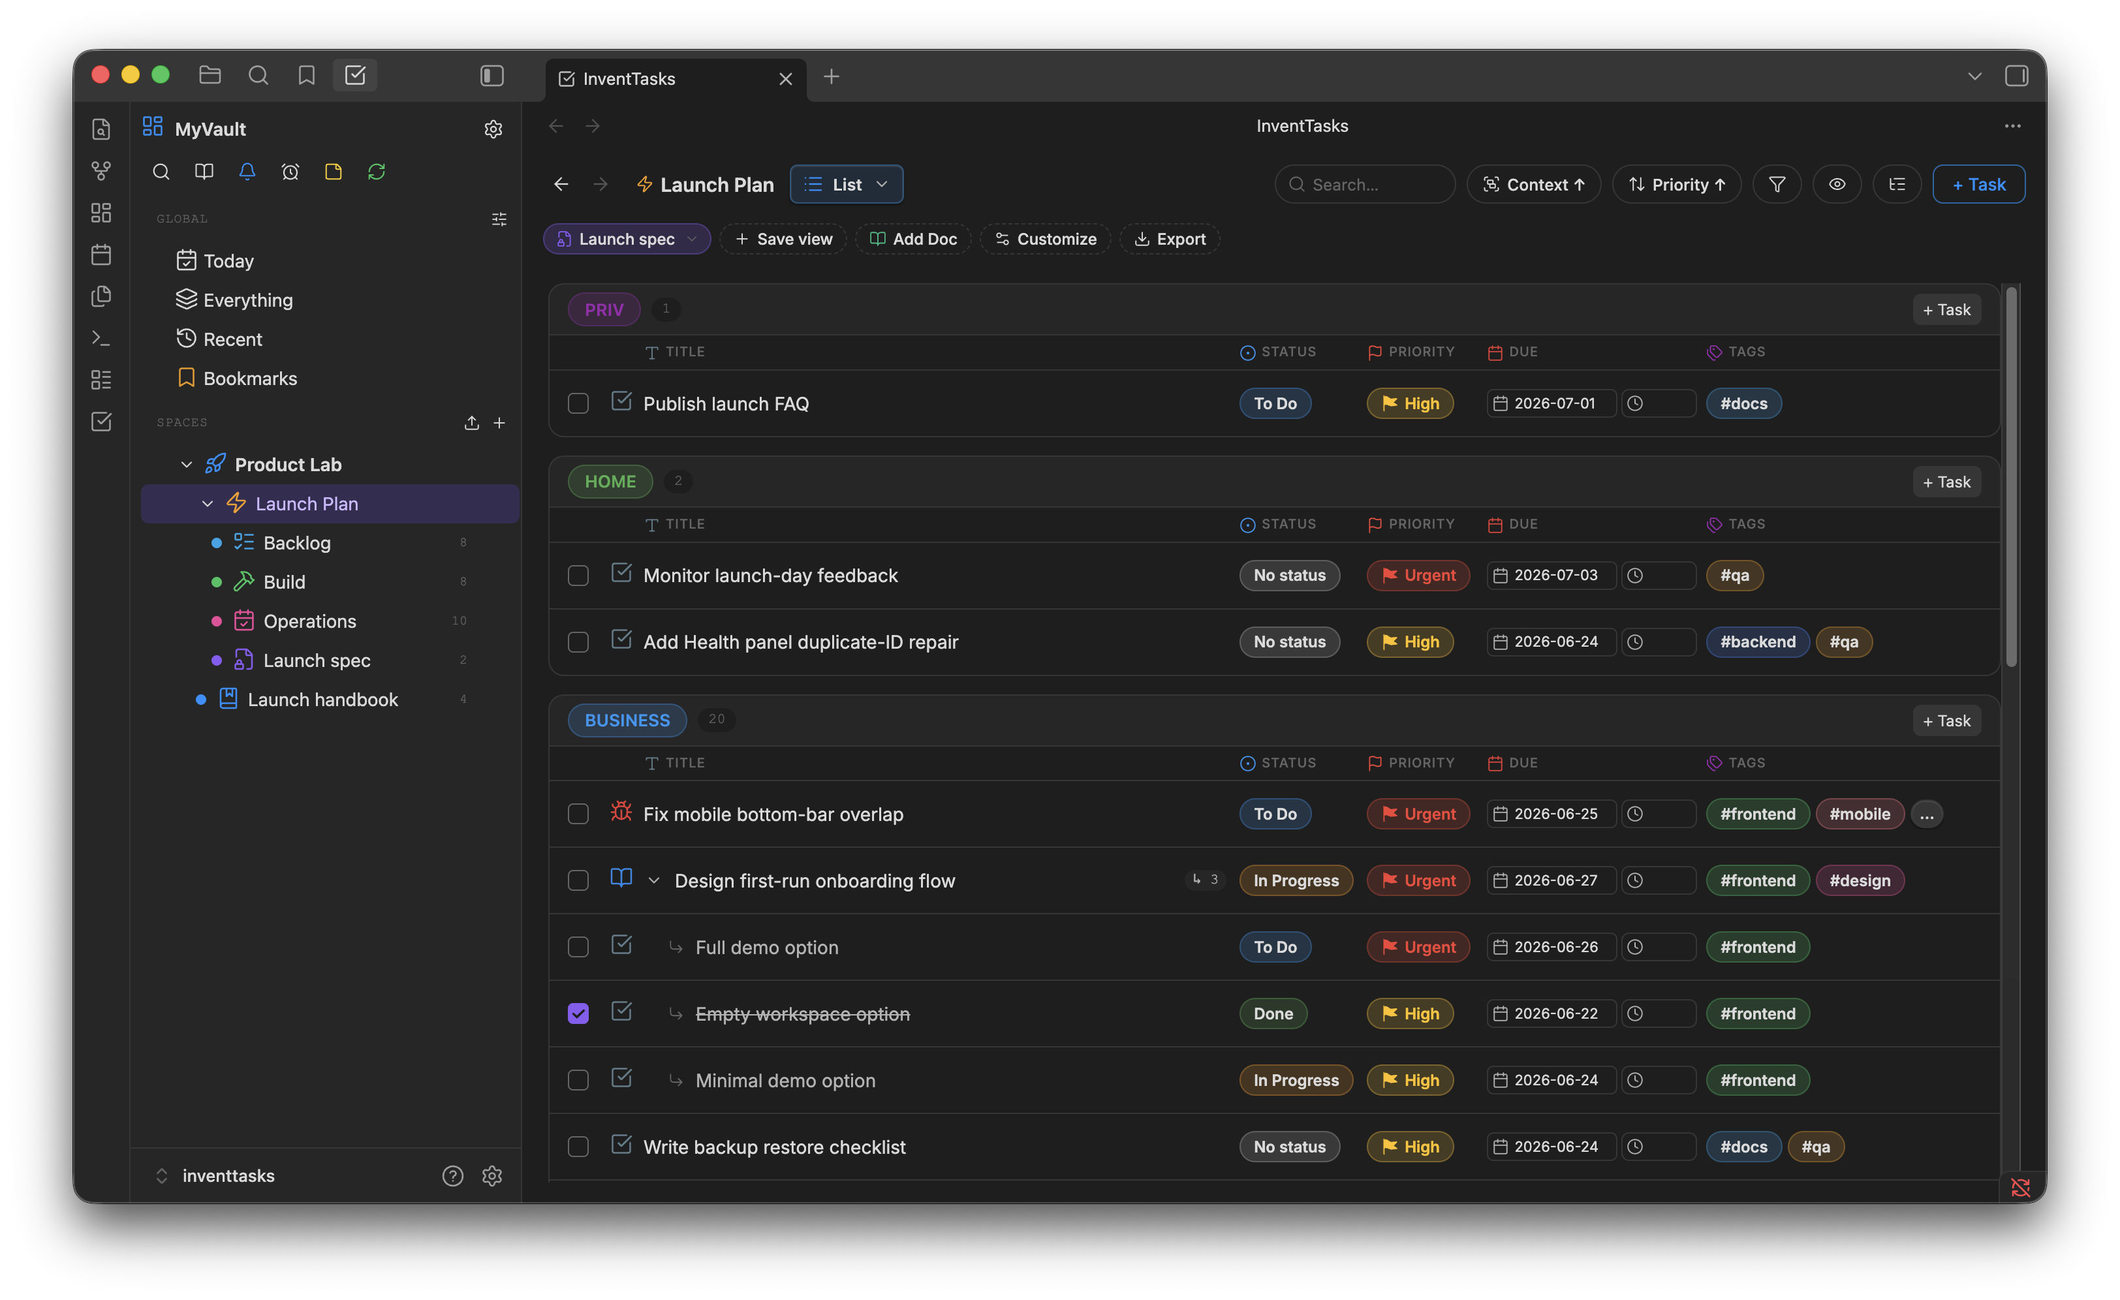Click the subtask tree layout icon
Image resolution: width=2120 pixels, height=1300 pixels.
1897,184
